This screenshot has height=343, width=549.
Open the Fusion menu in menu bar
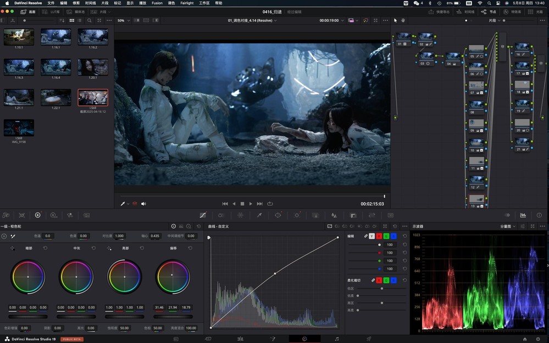click(x=157, y=3)
